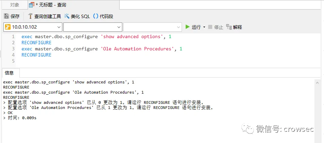Switch to the Objects (对象) tab
The image size is (324, 143).
click(x=15, y=5)
